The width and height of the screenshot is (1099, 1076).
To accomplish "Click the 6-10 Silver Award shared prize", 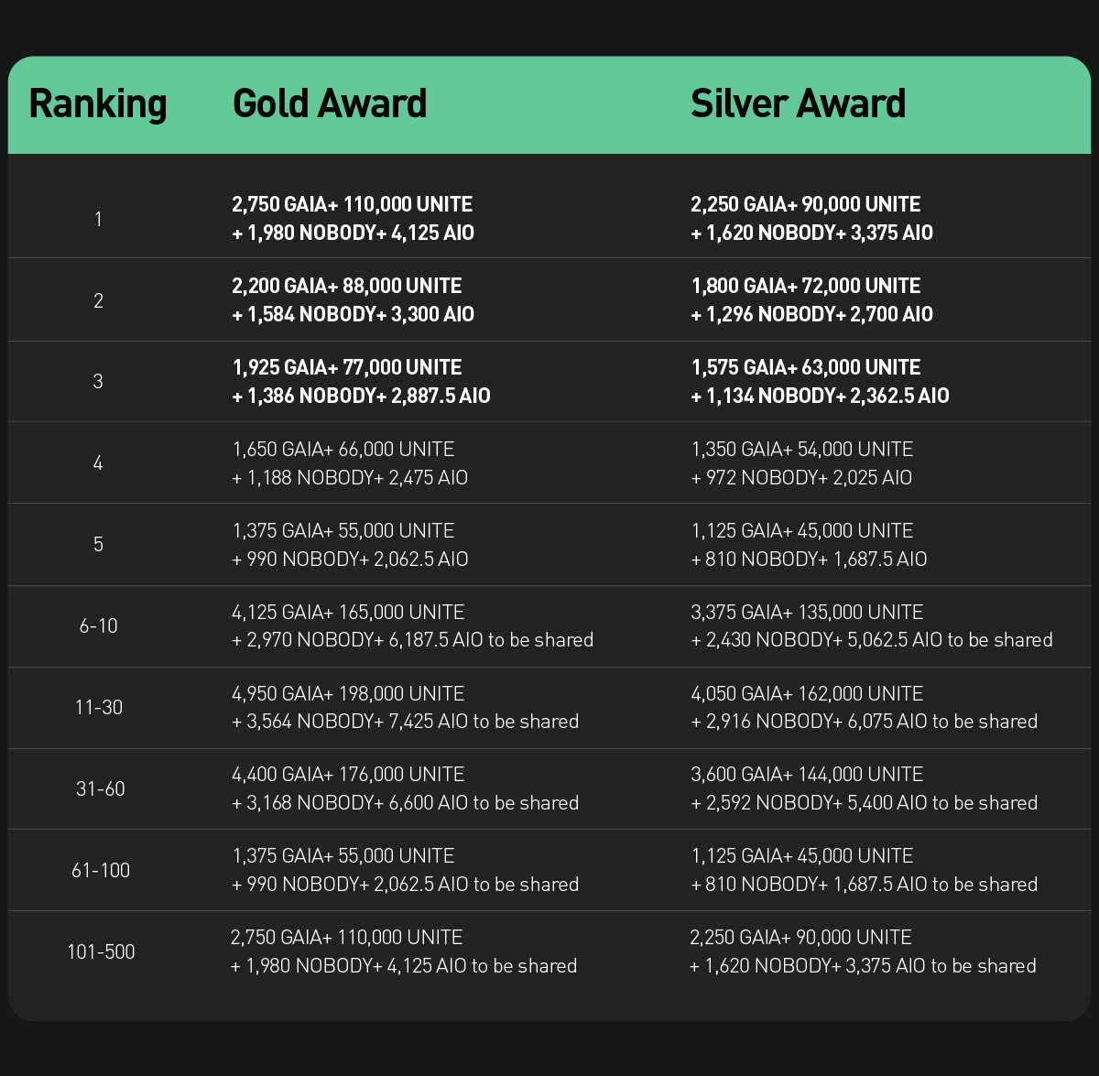I will click(x=871, y=626).
